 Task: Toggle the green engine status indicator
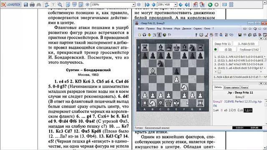[x=215, y=50]
